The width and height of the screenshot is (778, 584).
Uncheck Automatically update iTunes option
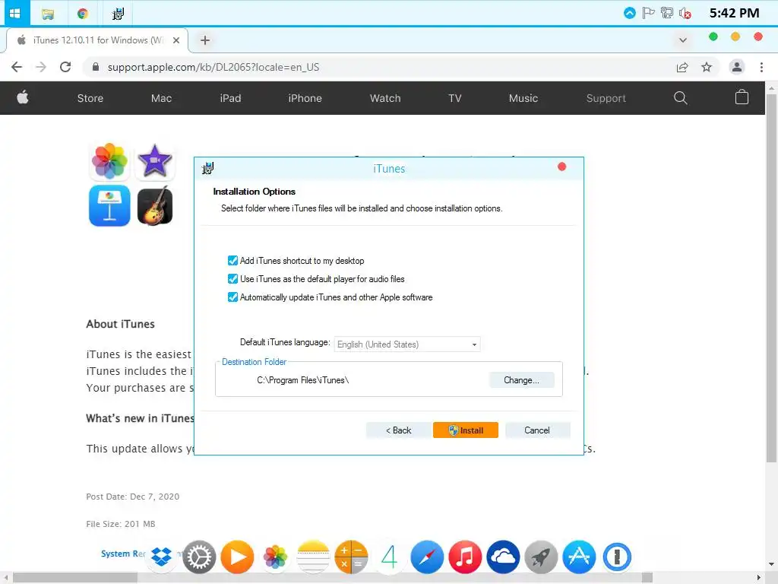pyautogui.click(x=232, y=297)
